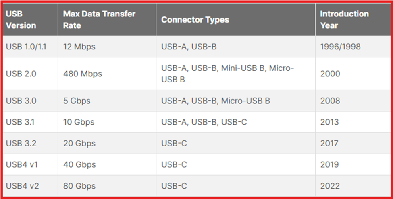Select the '40 Gbps' rate cell
393x199 pixels.
coord(79,165)
